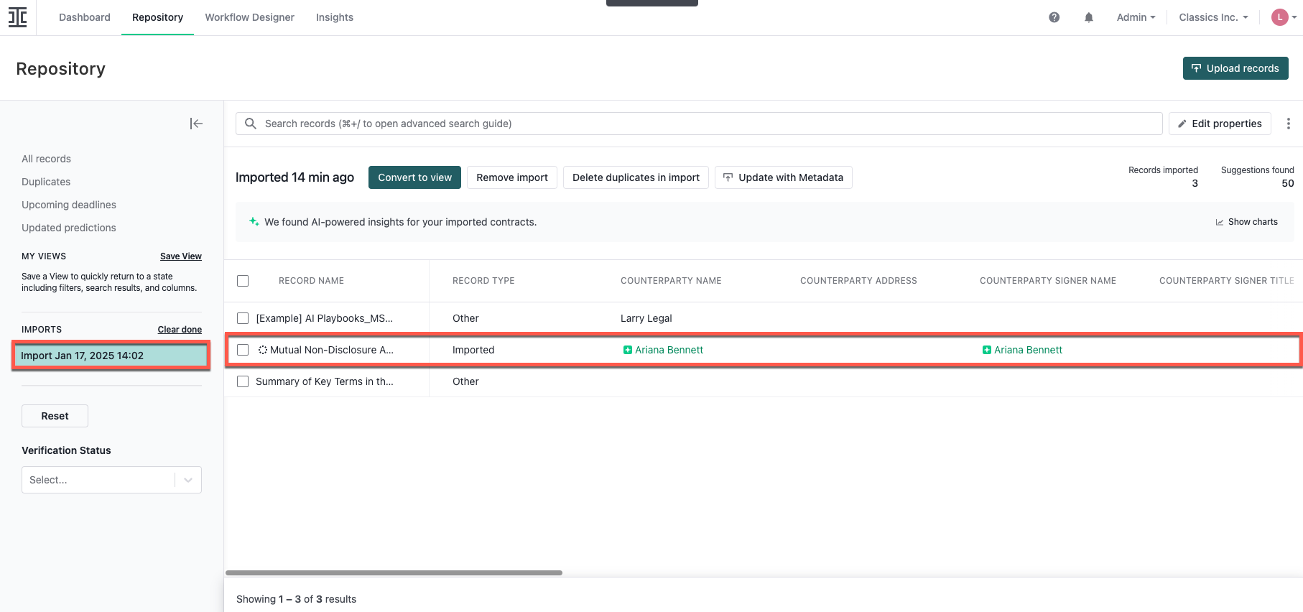Click the Clear done link

[180, 330]
